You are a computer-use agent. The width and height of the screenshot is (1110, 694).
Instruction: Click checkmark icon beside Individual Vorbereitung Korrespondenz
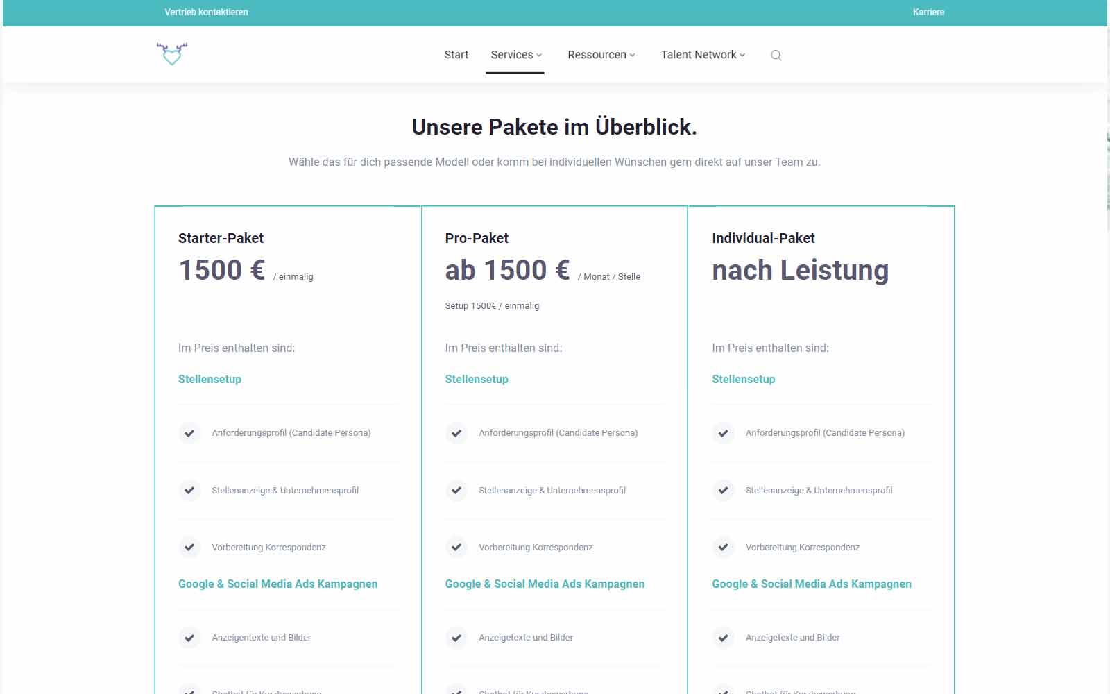(x=723, y=548)
